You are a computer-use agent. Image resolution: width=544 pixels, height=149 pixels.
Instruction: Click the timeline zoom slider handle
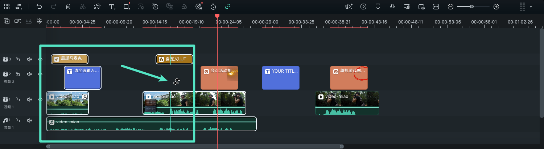click(472, 7)
